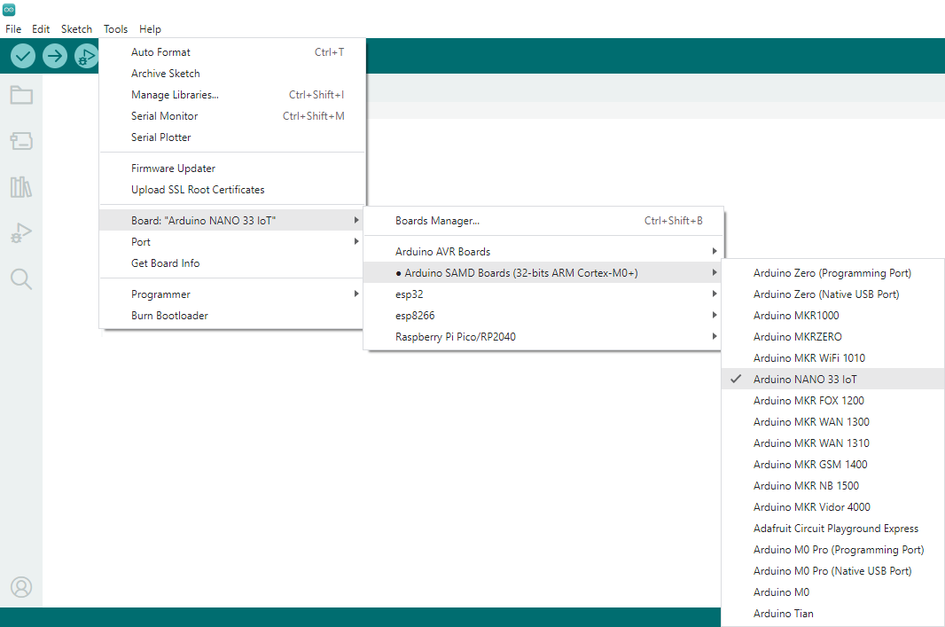Open the Sketch menu
The width and height of the screenshot is (945, 627).
point(76,29)
